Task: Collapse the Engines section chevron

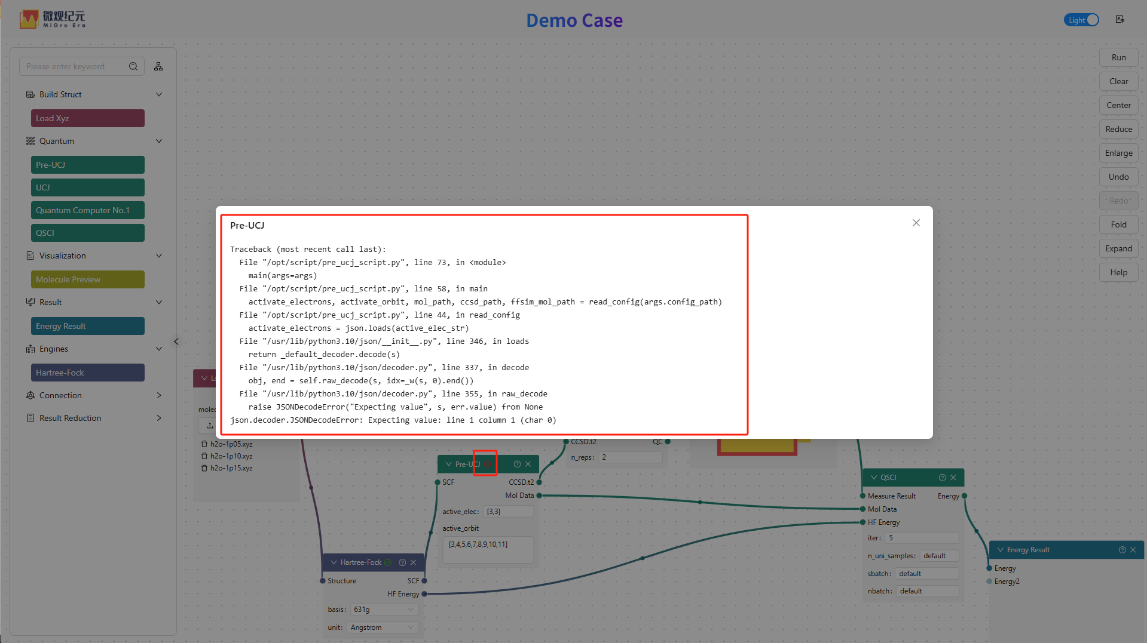Action: 159,349
